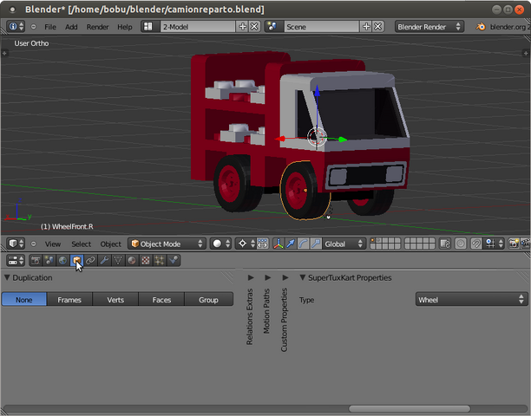Enable the rotate manipulator
This screenshot has width=531, height=416.
coord(303,244)
